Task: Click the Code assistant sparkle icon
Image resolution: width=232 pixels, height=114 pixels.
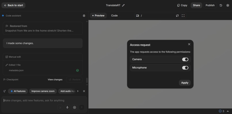Action: (3, 16)
